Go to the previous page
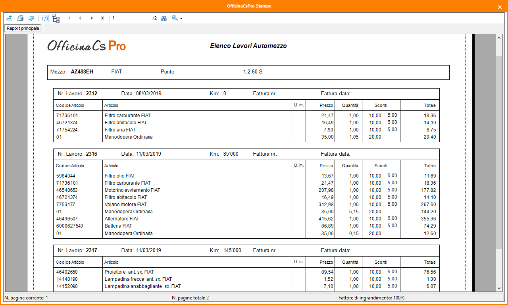 [80, 18]
